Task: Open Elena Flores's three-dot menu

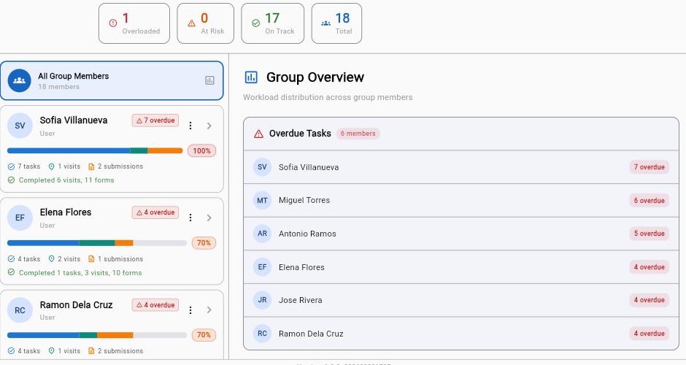Action: [190, 218]
